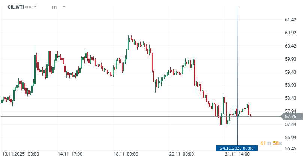Click the blue 24.11.2025 00:00 date label
This screenshot has width=307, height=160.
tap(237, 148)
